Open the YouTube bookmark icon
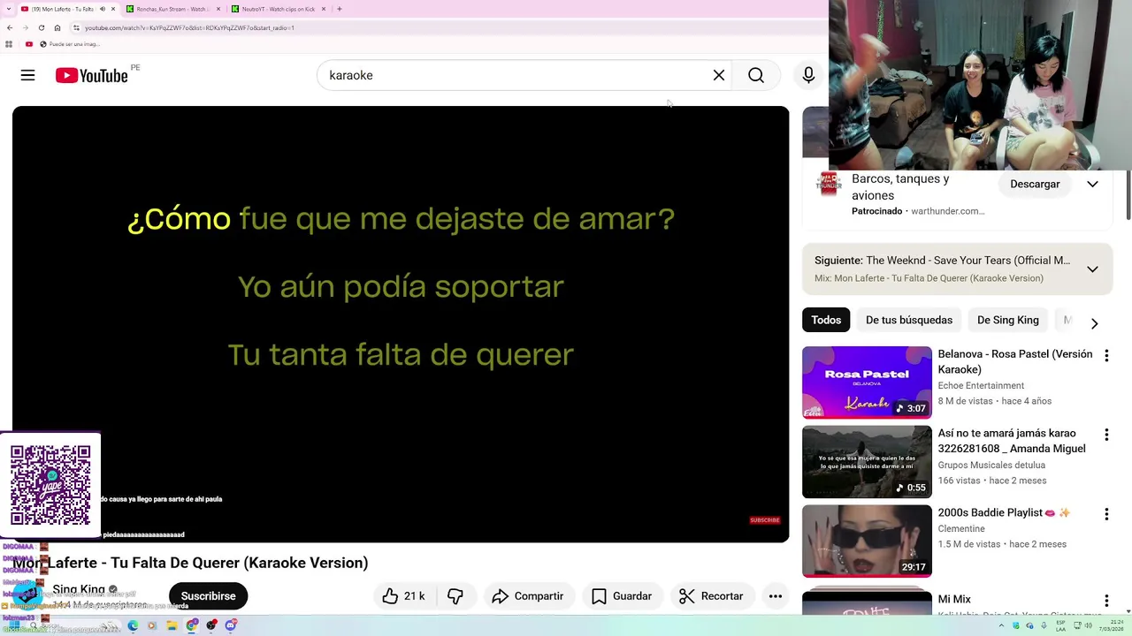The width and height of the screenshot is (1132, 636). [x=28, y=44]
